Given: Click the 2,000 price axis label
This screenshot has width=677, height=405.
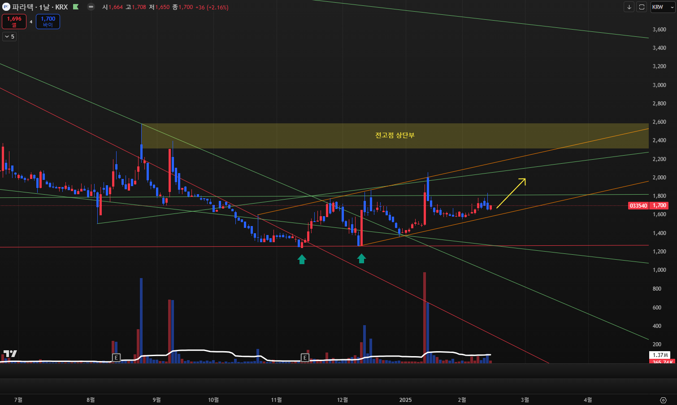Looking at the screenshot, I should point(659,178).
